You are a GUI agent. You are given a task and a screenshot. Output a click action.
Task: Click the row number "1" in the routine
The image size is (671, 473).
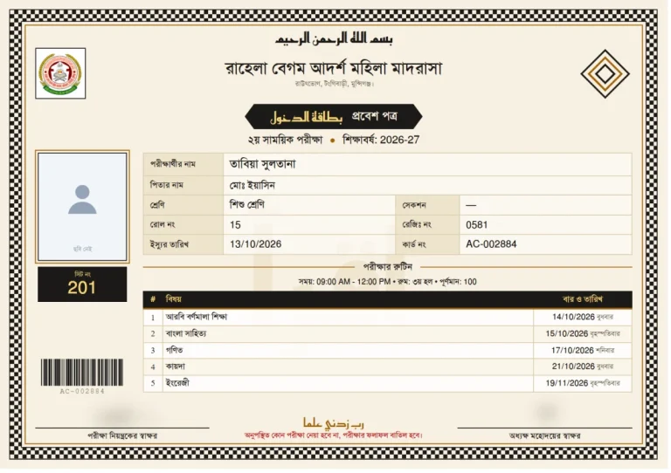(153, 318)
